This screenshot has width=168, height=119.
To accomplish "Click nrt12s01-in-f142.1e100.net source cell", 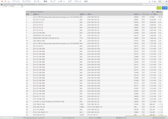I will point(49,102).
